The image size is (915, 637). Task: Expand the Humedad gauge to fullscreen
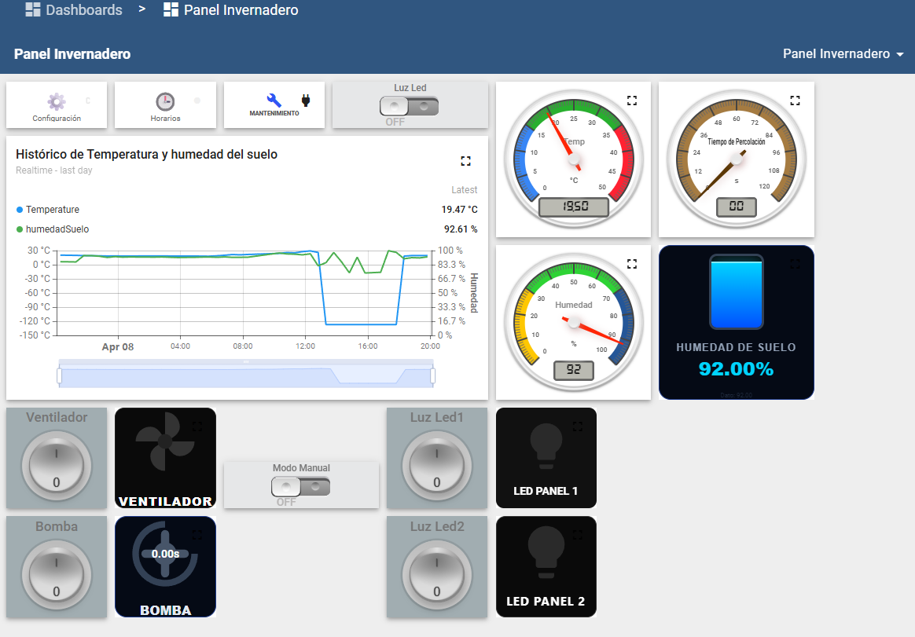(631, 264)
